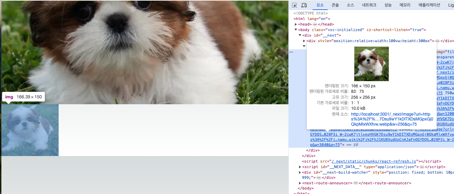This screenshot has width=454, height=194.
Task: Select the html lang="en" node
Action: (x=312, y=19)
